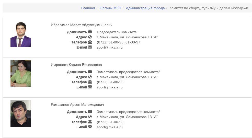Go to the Главная breadcrumb link
The width and height of the screenshot is (252, 138).
88,8
